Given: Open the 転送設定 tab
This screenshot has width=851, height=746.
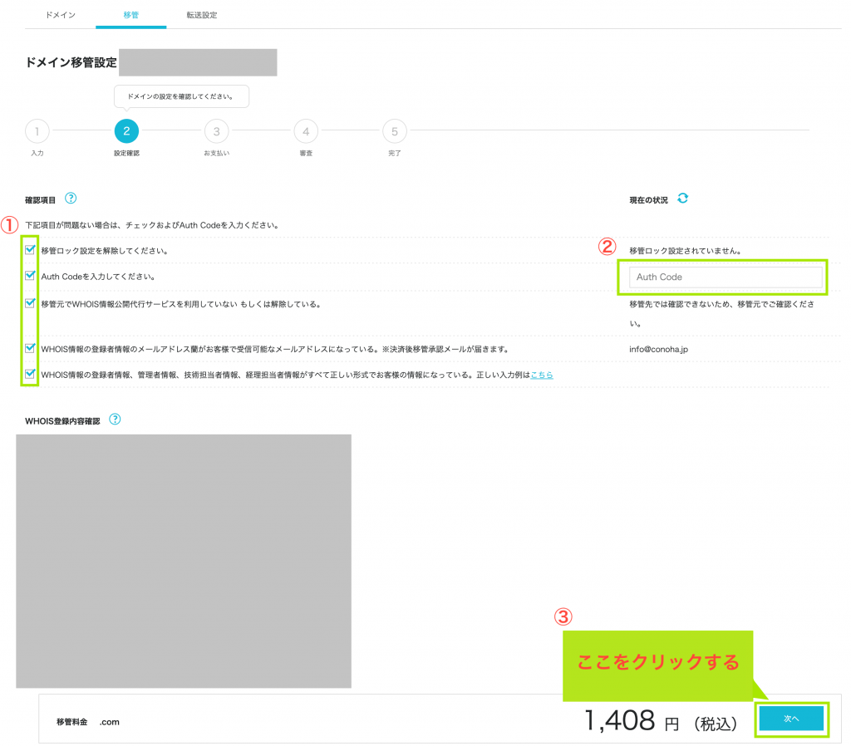Looking at the screenshot, I should click(x=200, y=14).
